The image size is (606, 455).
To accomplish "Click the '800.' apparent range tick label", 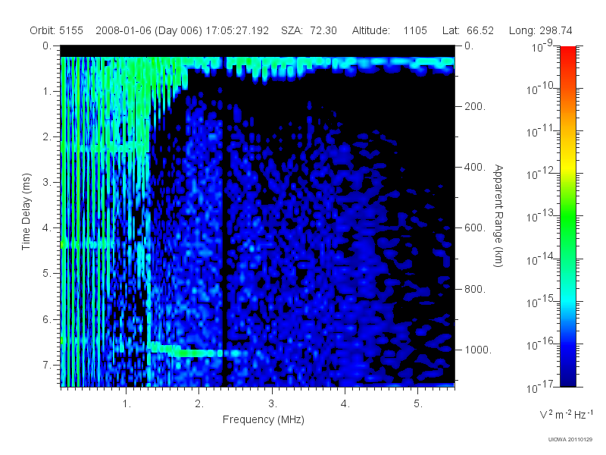I will [x=475, y=289].
